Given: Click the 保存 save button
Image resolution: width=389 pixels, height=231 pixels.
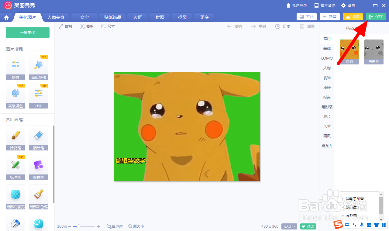Looking at the screenshot, I should coord(376,17).
